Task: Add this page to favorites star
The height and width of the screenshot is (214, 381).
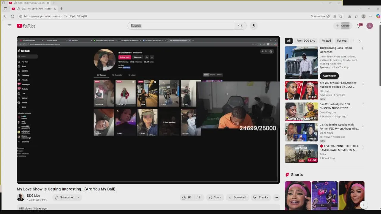Action: pyautogui.click(x=341, y=16)
